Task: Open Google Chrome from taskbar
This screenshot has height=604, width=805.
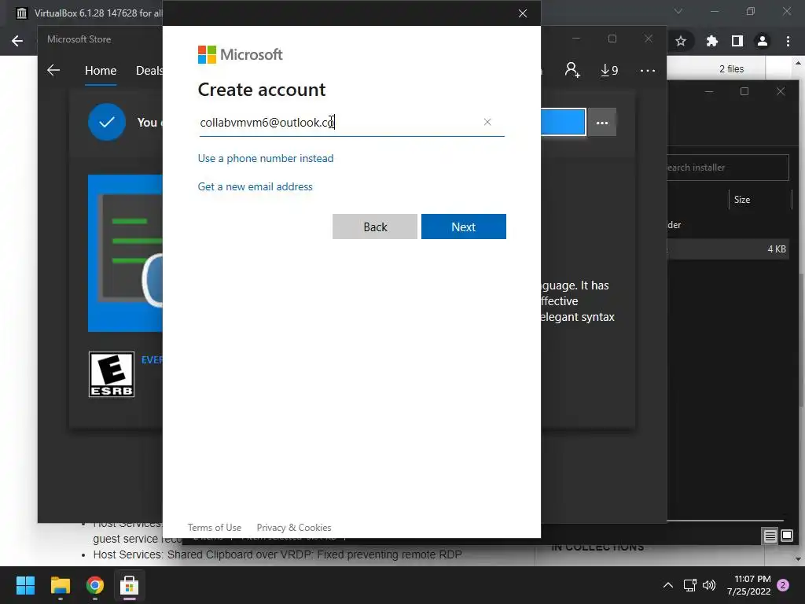Action: point(95,585)
